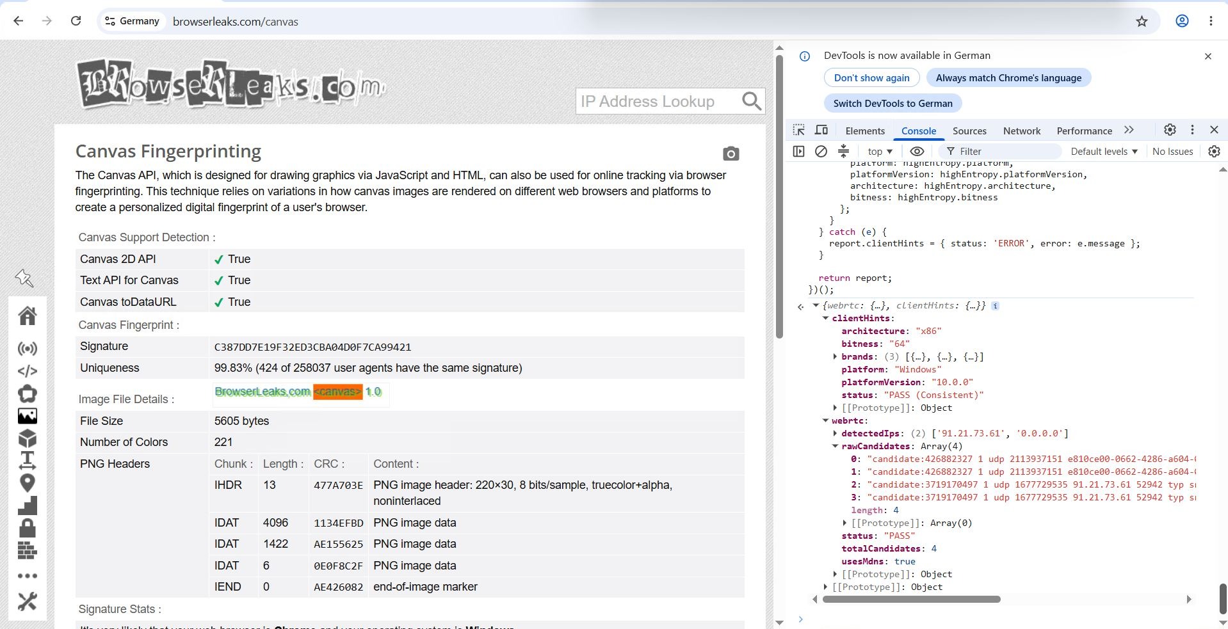The image size is (1228, 629).
Task: Activate the DevTools inspect element picker
Action: click(x=799, y=130)
